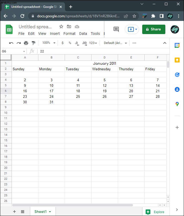Open present to meeting dropdown
The height and width of the screenshot is (216, 184).
pyautogui.click(x=136, y=29)
